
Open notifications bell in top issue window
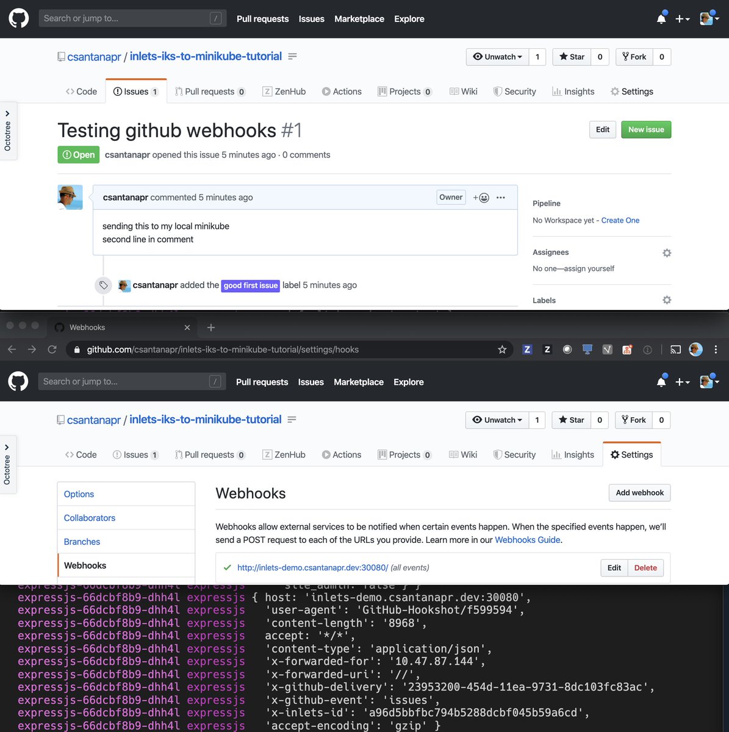pyautogui.click(x=661, y=18)
